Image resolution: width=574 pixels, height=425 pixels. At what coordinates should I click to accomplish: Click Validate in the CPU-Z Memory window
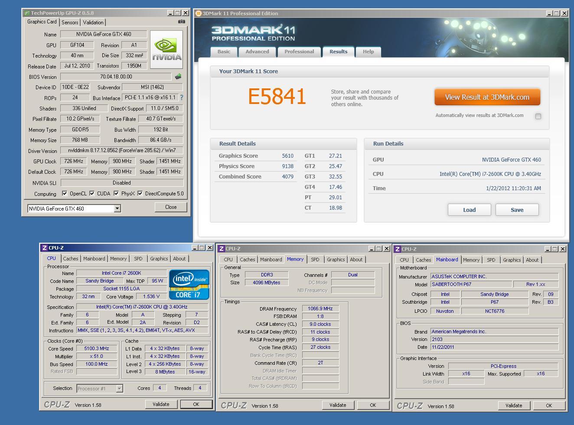(x=338, y=405)
